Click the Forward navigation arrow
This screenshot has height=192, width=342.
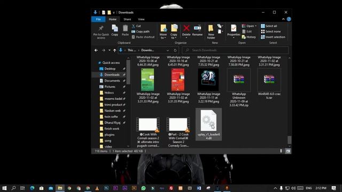coord(103,50)
